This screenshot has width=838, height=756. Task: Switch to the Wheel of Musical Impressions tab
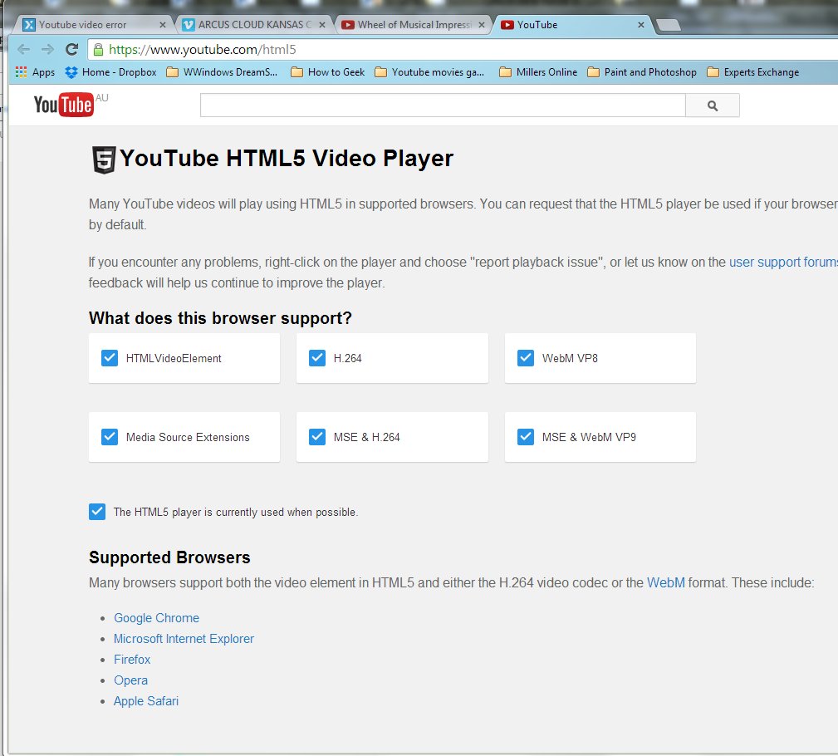coord(411,25)
